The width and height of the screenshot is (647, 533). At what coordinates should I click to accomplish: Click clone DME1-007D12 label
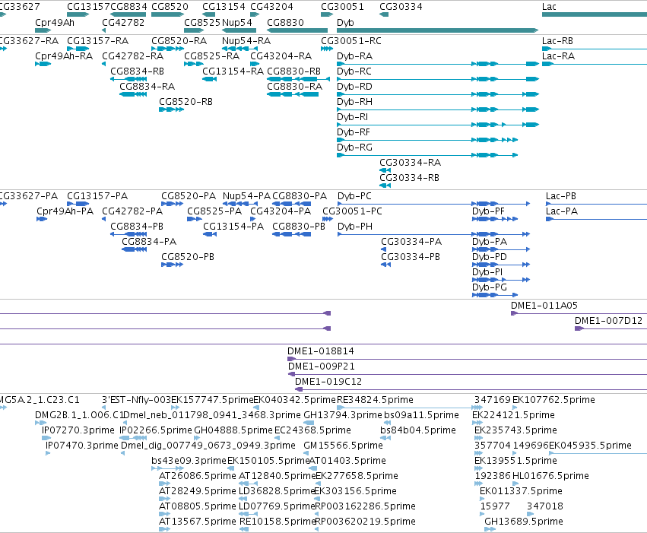(609, 321)
